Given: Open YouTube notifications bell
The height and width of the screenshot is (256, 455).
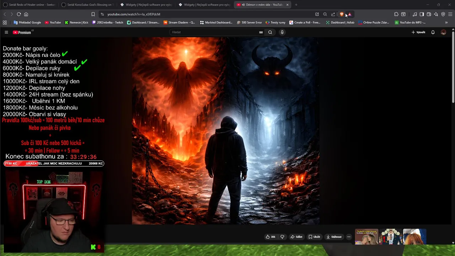Looking at the screenshot, I should pyautogui.click(x=433, y=32).
